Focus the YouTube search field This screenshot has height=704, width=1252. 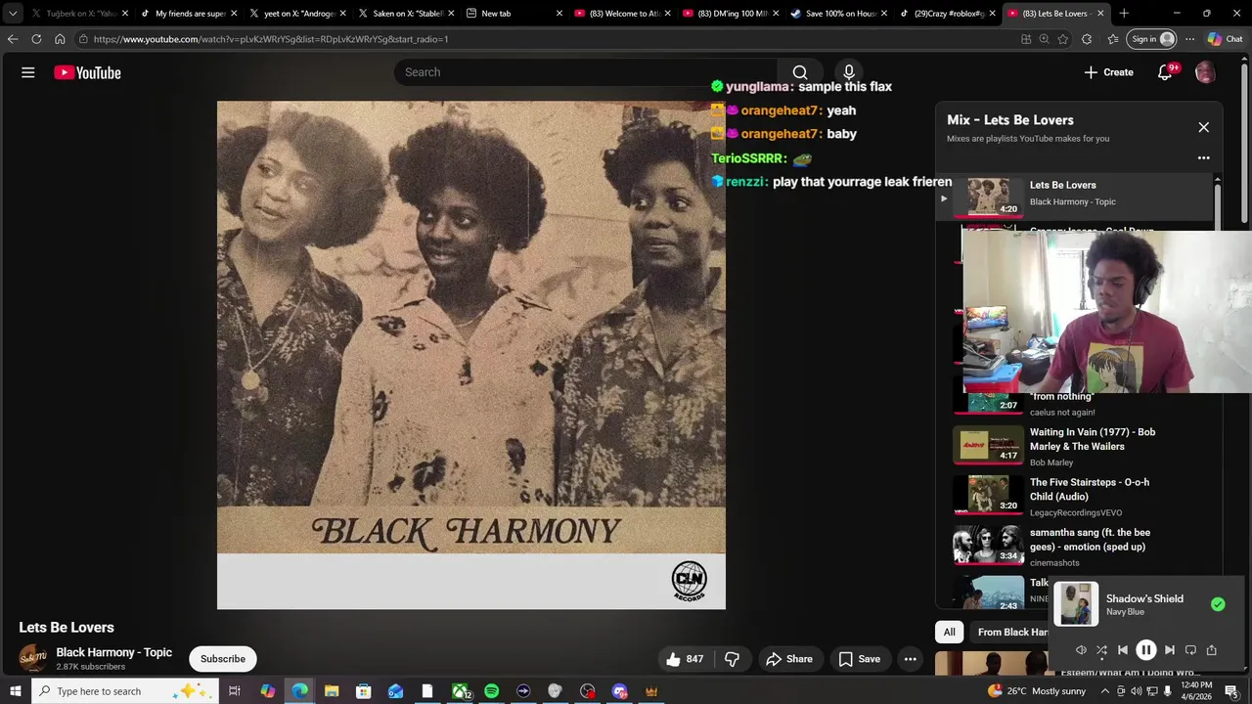[587, 72]
